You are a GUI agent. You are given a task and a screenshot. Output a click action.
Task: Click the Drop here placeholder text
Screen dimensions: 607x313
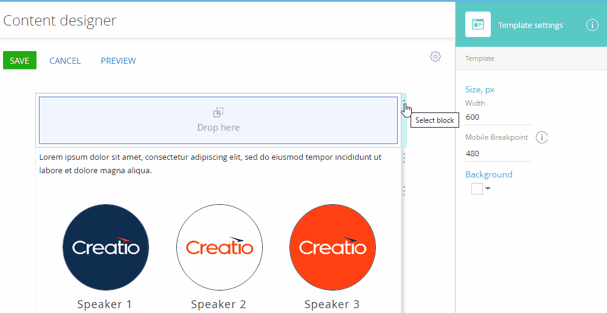(x=218, y=128)
